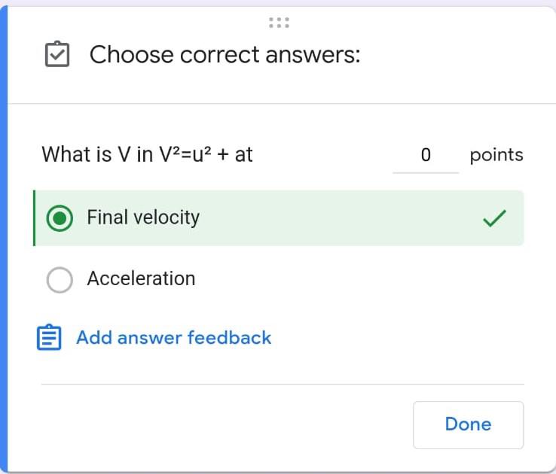This screenshot has width=556, height=474.
Task: Click blank area left of Done button
Action: (226, 424)
